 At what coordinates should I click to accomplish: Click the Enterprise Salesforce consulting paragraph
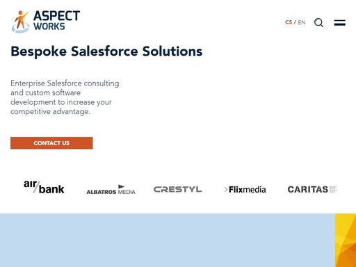pos(65,97)
